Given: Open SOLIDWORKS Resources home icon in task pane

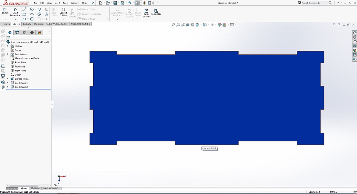Looking at the screenshot, I should click(x=354, y=33).
